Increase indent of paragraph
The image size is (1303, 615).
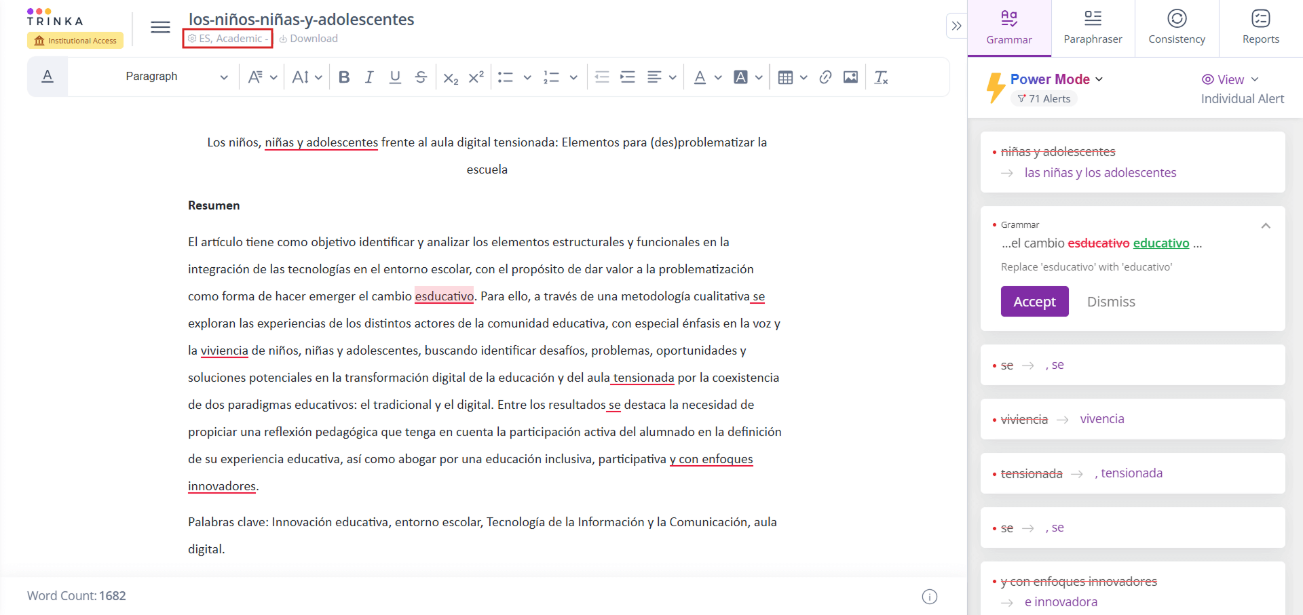point(628,77)
